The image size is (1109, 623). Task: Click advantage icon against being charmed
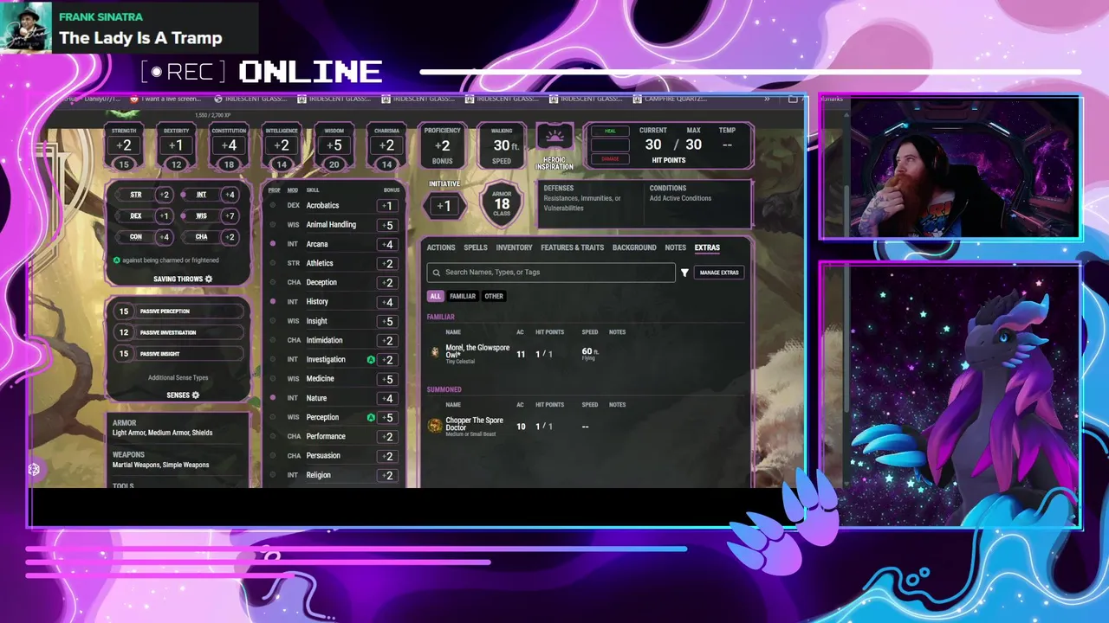(117, 260)
